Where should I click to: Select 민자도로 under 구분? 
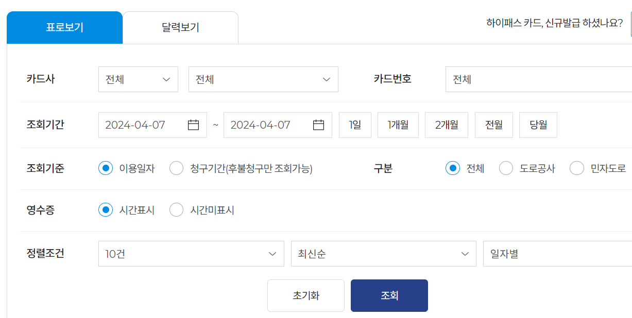tap(577, 168)
